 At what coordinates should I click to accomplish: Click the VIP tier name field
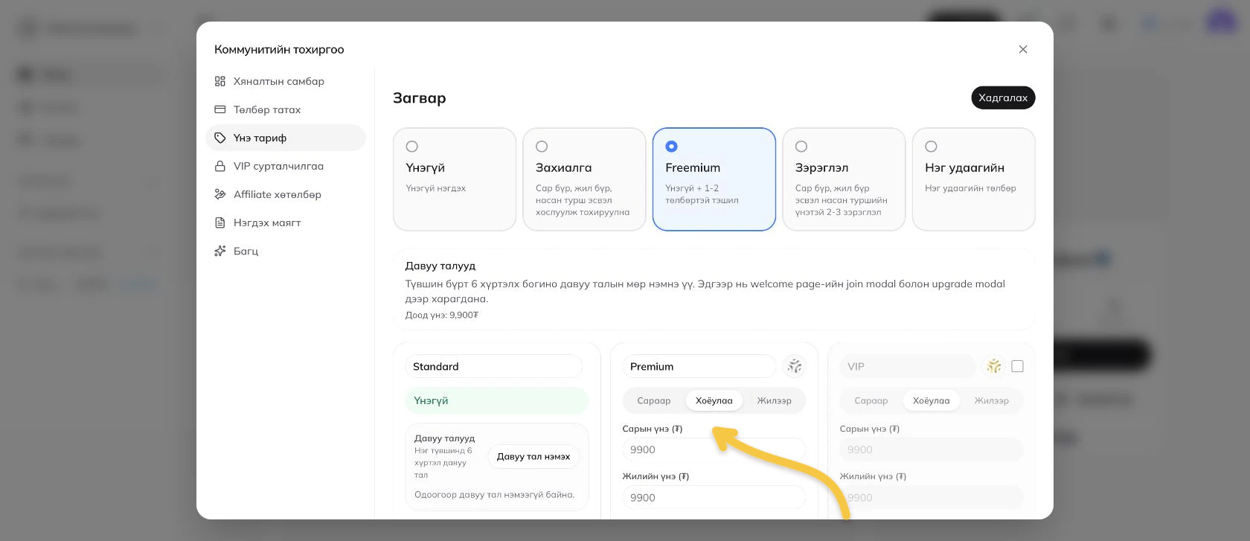908,366
